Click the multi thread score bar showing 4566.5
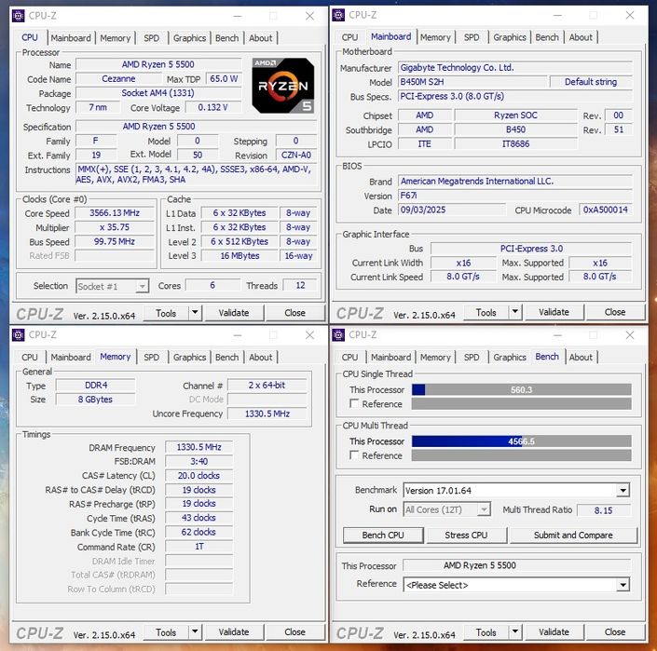This screenshot has width=657, height=651. pyautogui.click(x=521, y=441)
